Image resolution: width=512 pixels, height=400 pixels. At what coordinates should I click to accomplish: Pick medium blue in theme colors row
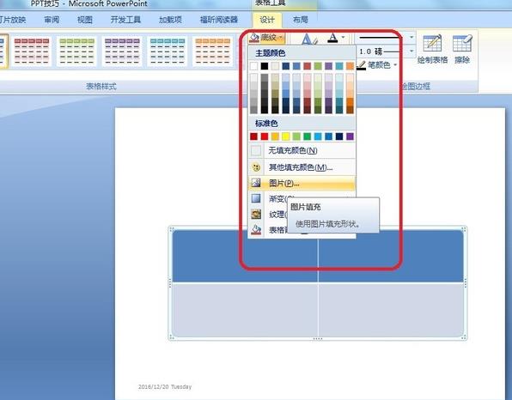pyautogui.click(x=296, y=66)
